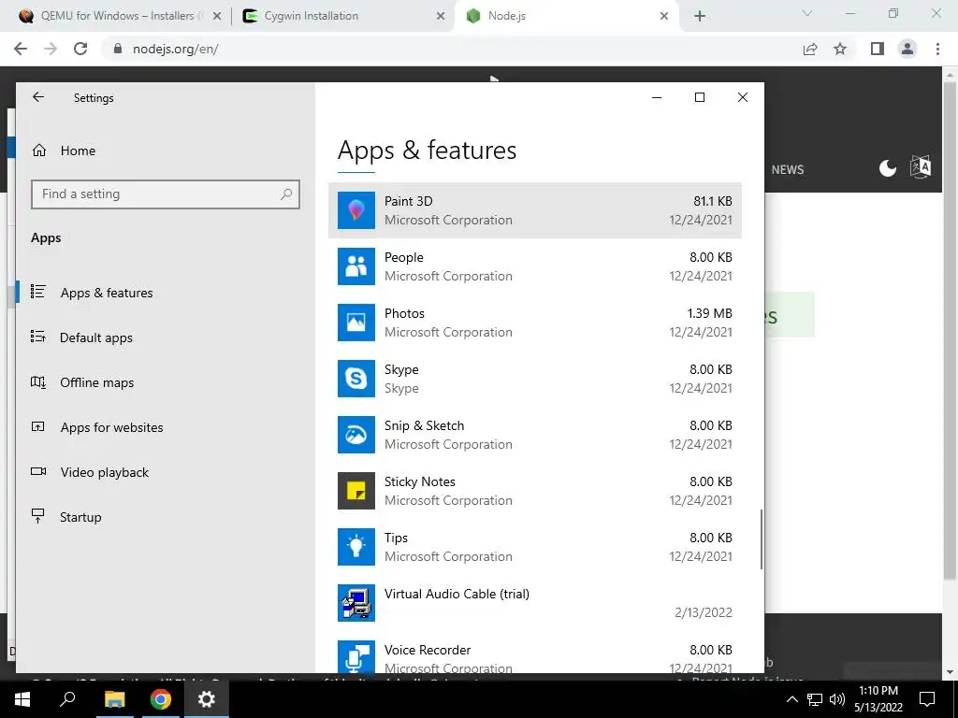
Task: Open the taskbar clock showing 1:10 PM
Action: [878, 699]
